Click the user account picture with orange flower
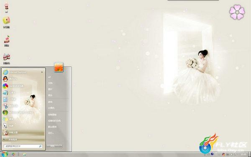The width and height of the screenshot is (251, 157). click(x=59, y=67)
